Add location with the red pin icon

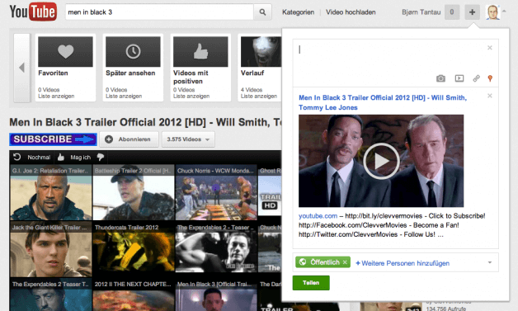[x=490, y=78]
